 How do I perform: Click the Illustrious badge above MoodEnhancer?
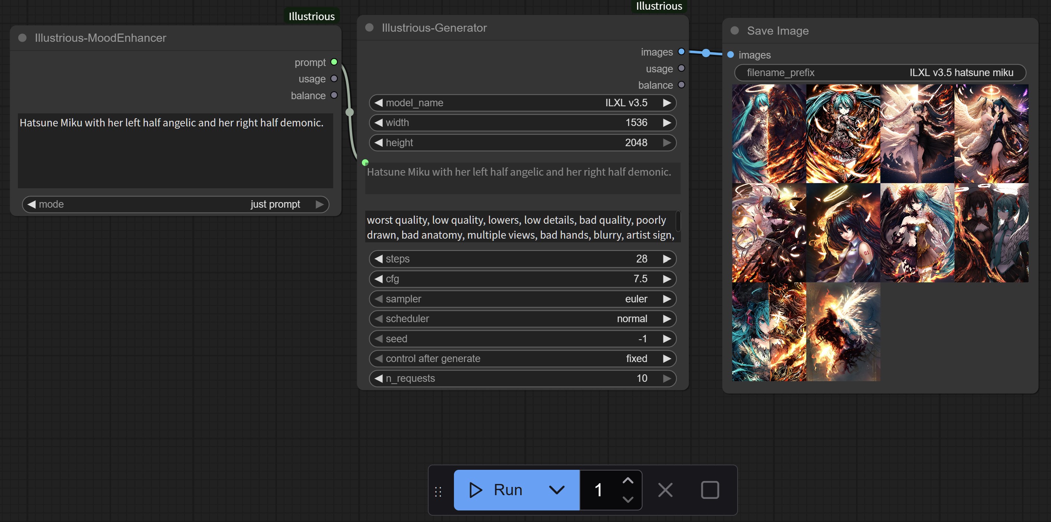[x=312, y=16]
